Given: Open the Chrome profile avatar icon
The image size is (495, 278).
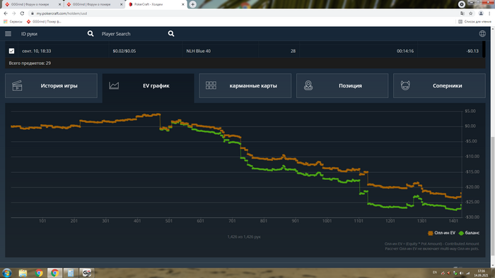Looking at the screenshot, I should [x=481, y=13].
